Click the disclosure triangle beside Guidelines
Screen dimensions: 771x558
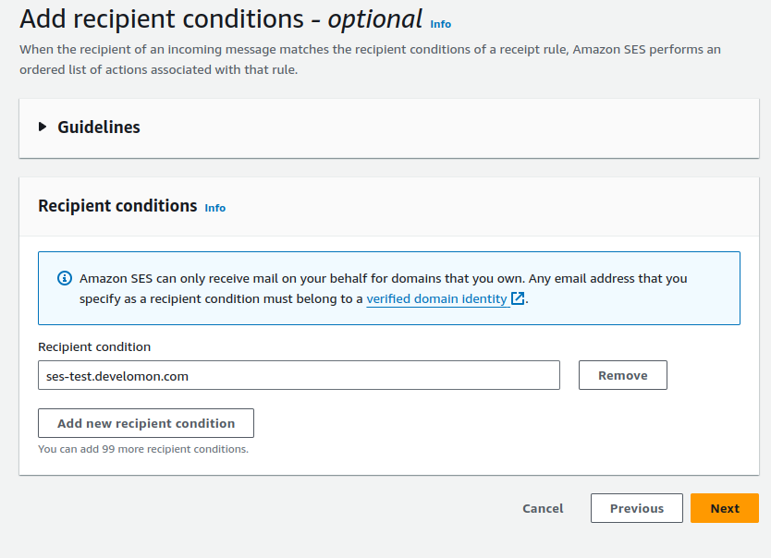pyautogui.click(x=42, y=127)
